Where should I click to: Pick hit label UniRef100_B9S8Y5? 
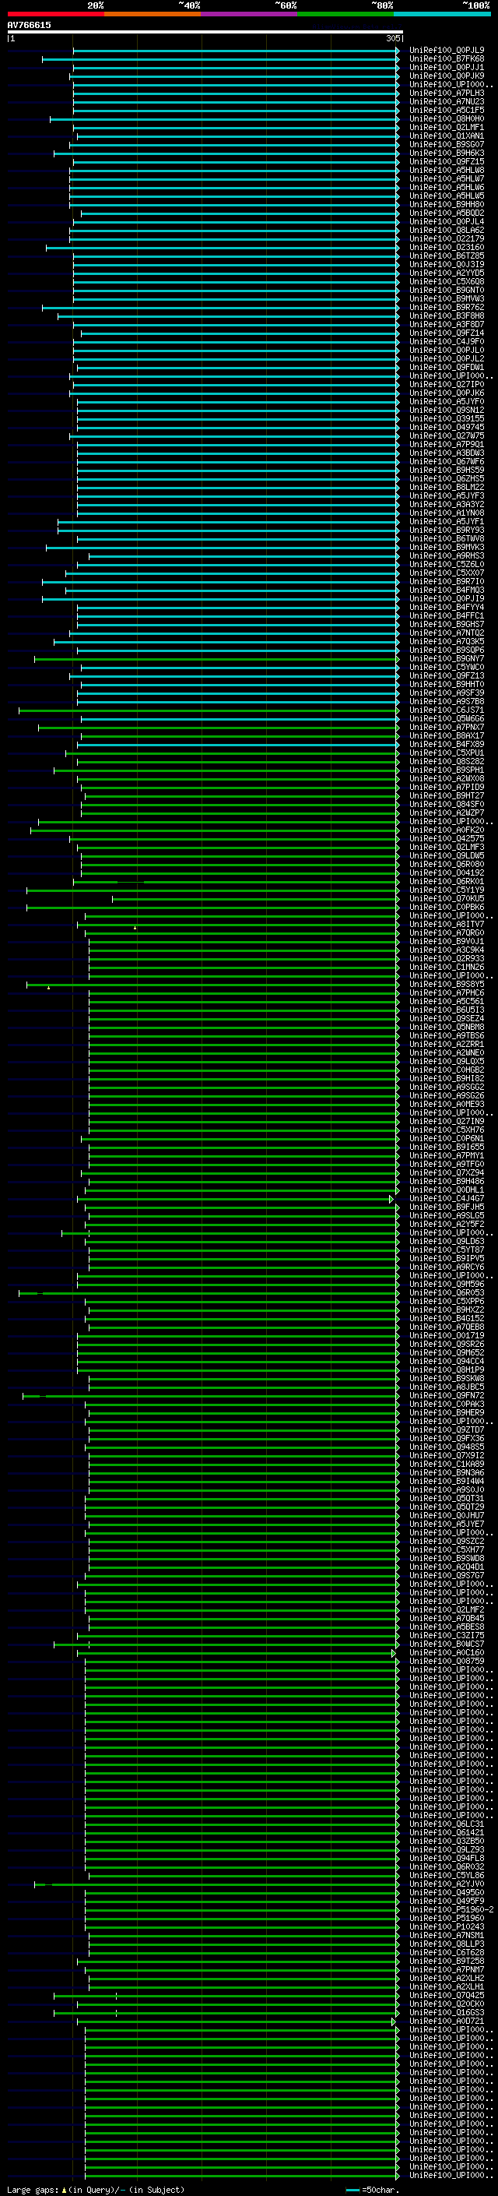(447, 985)
